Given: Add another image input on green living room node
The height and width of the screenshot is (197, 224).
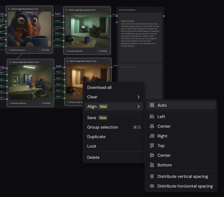Looking at the screenshot, I should tap(74, 51).
